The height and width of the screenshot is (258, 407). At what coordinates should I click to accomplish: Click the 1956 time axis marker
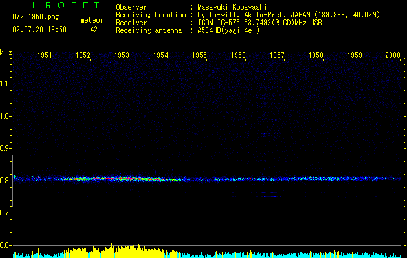(238, 55)
